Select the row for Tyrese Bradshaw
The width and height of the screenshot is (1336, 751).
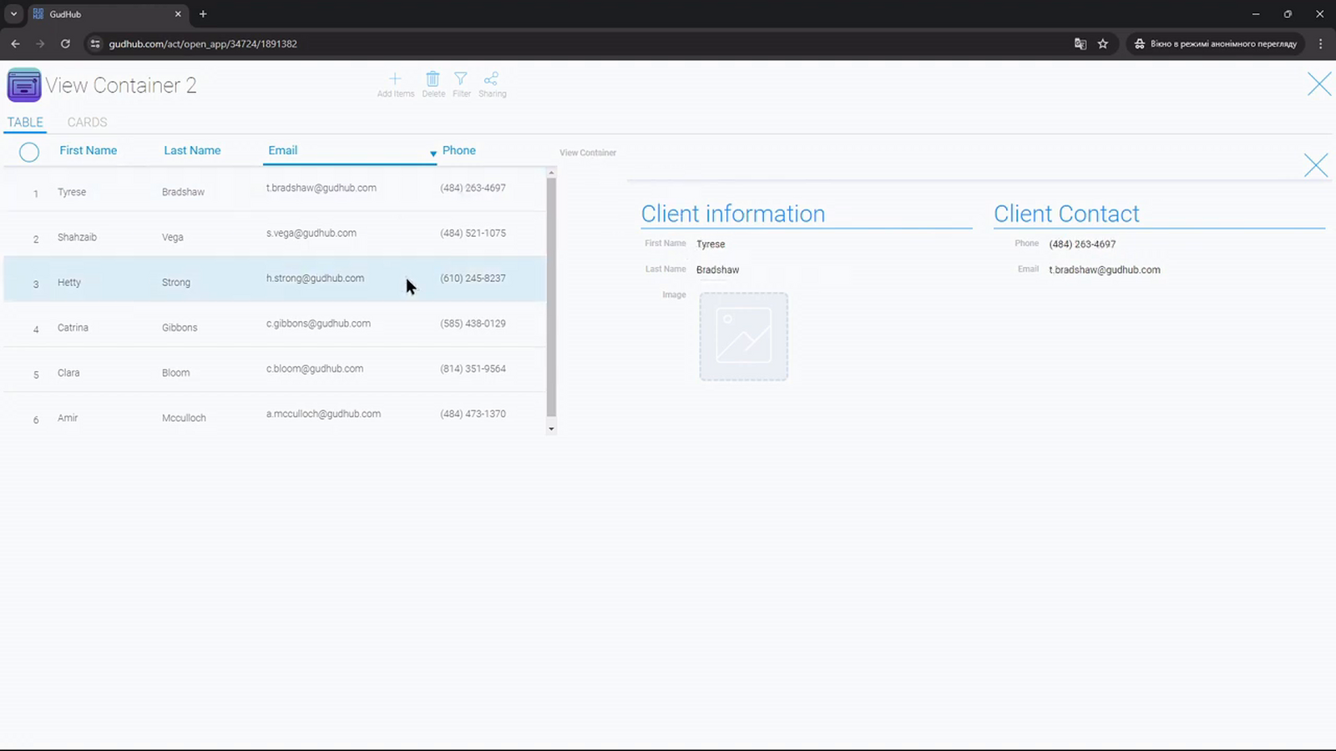click(x=275, y=189)
